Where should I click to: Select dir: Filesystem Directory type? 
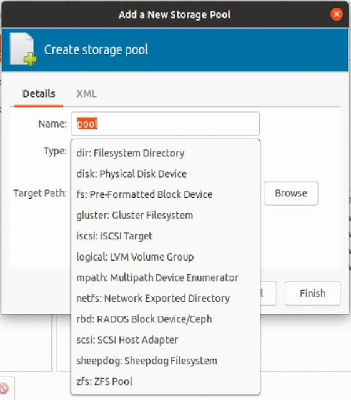(x=165, y=153)
